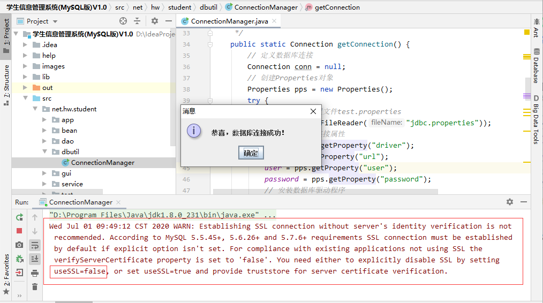Collapse the src folder
This screenshot has height=303, width=543.
(x=25, y=99)
